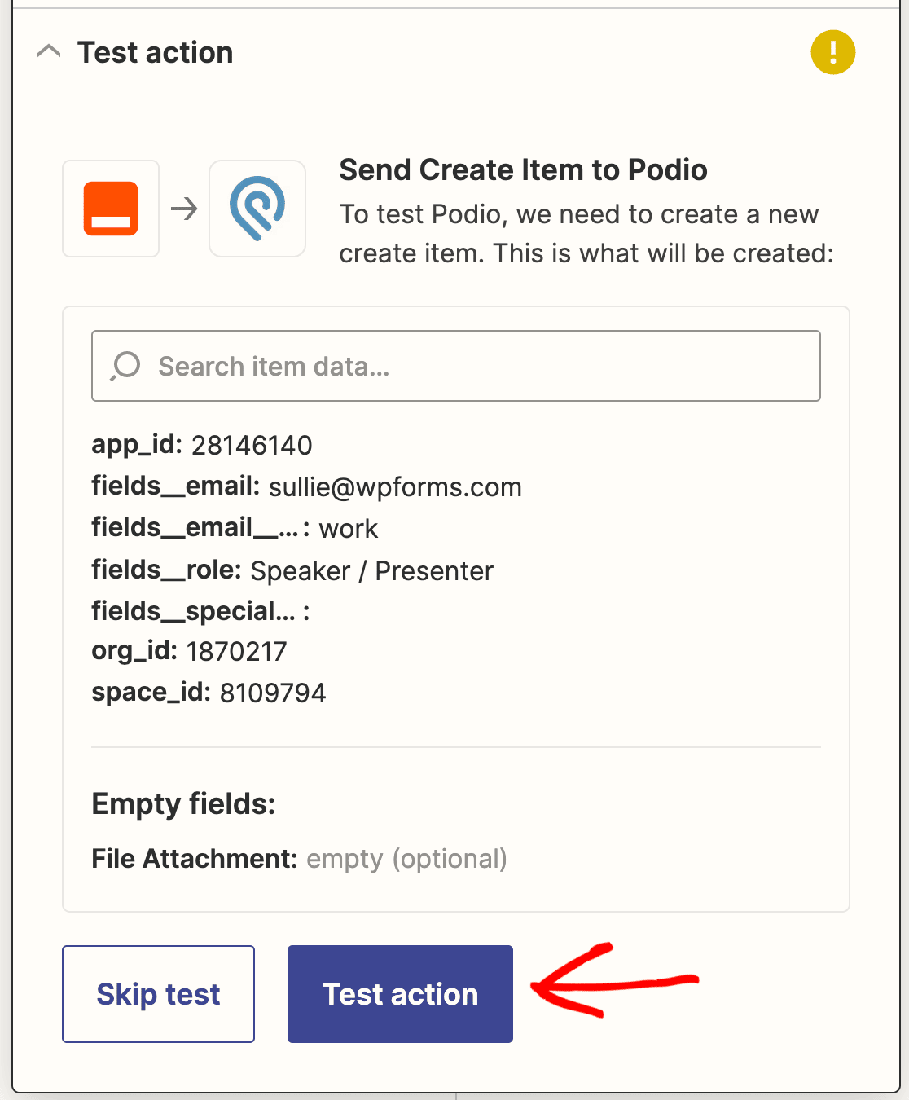Screen dimensions: 909x1100
Task: Select the sullie@wpforms.com email value
Action: coord(395,486)
